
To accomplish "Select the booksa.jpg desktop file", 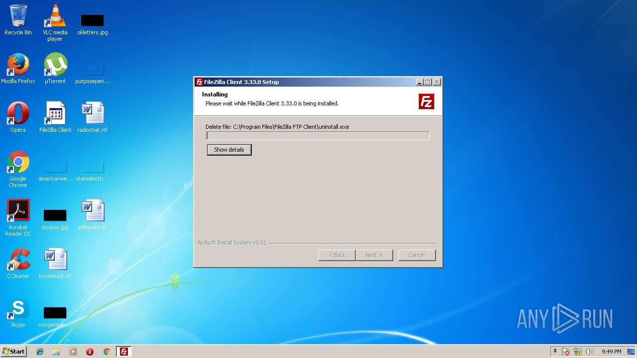I will [x=55, y=219].
